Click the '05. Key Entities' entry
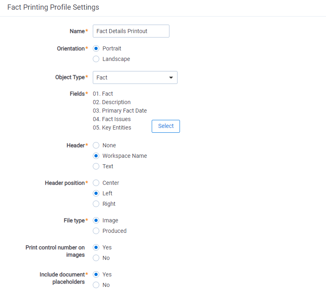Screen dimensions: 326x297 (112, 128)
